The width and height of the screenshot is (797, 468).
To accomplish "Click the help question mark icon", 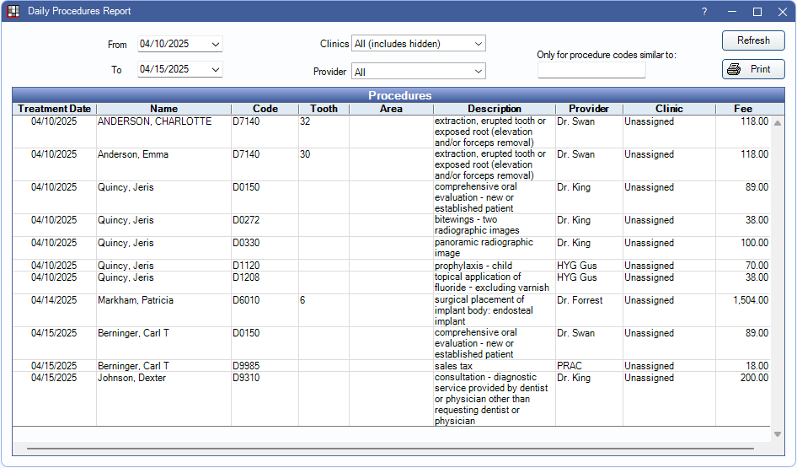I will tap(703, 12).
